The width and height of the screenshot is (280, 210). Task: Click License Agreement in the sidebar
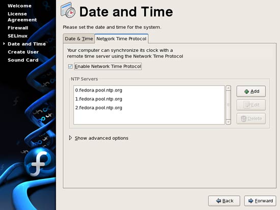22,17
